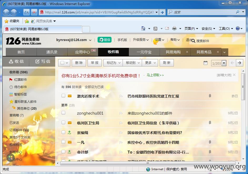Click the address bar Go arrow

pos(162,12)
